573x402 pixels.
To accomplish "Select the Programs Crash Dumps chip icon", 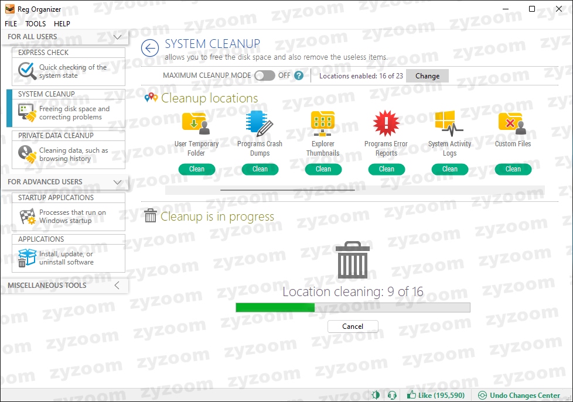I will [260, 123].
